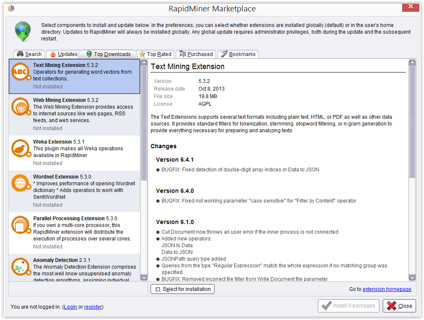
Task: Go to the Top Rated tab
Action: (x=155, y=54)
